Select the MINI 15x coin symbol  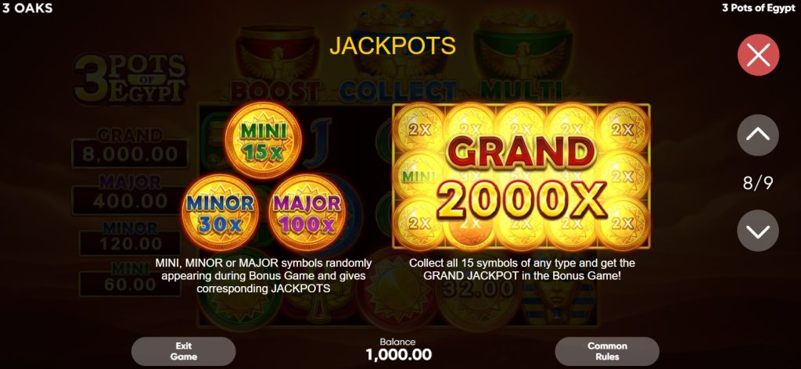[x=264, y=140]
